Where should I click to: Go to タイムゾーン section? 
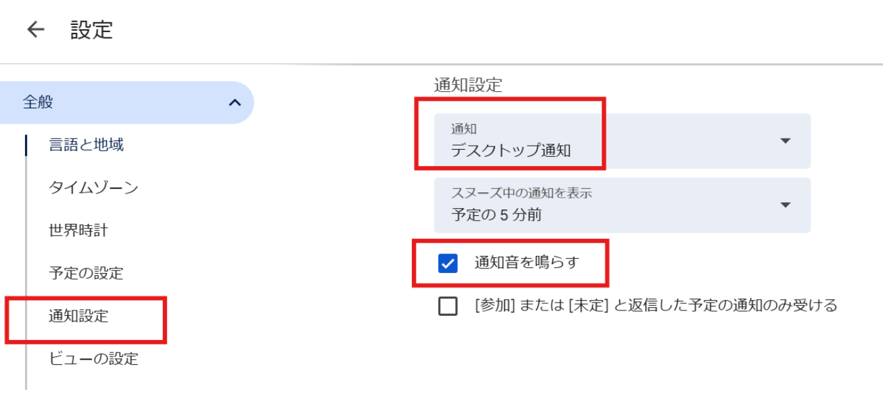(x=93, y=188)
